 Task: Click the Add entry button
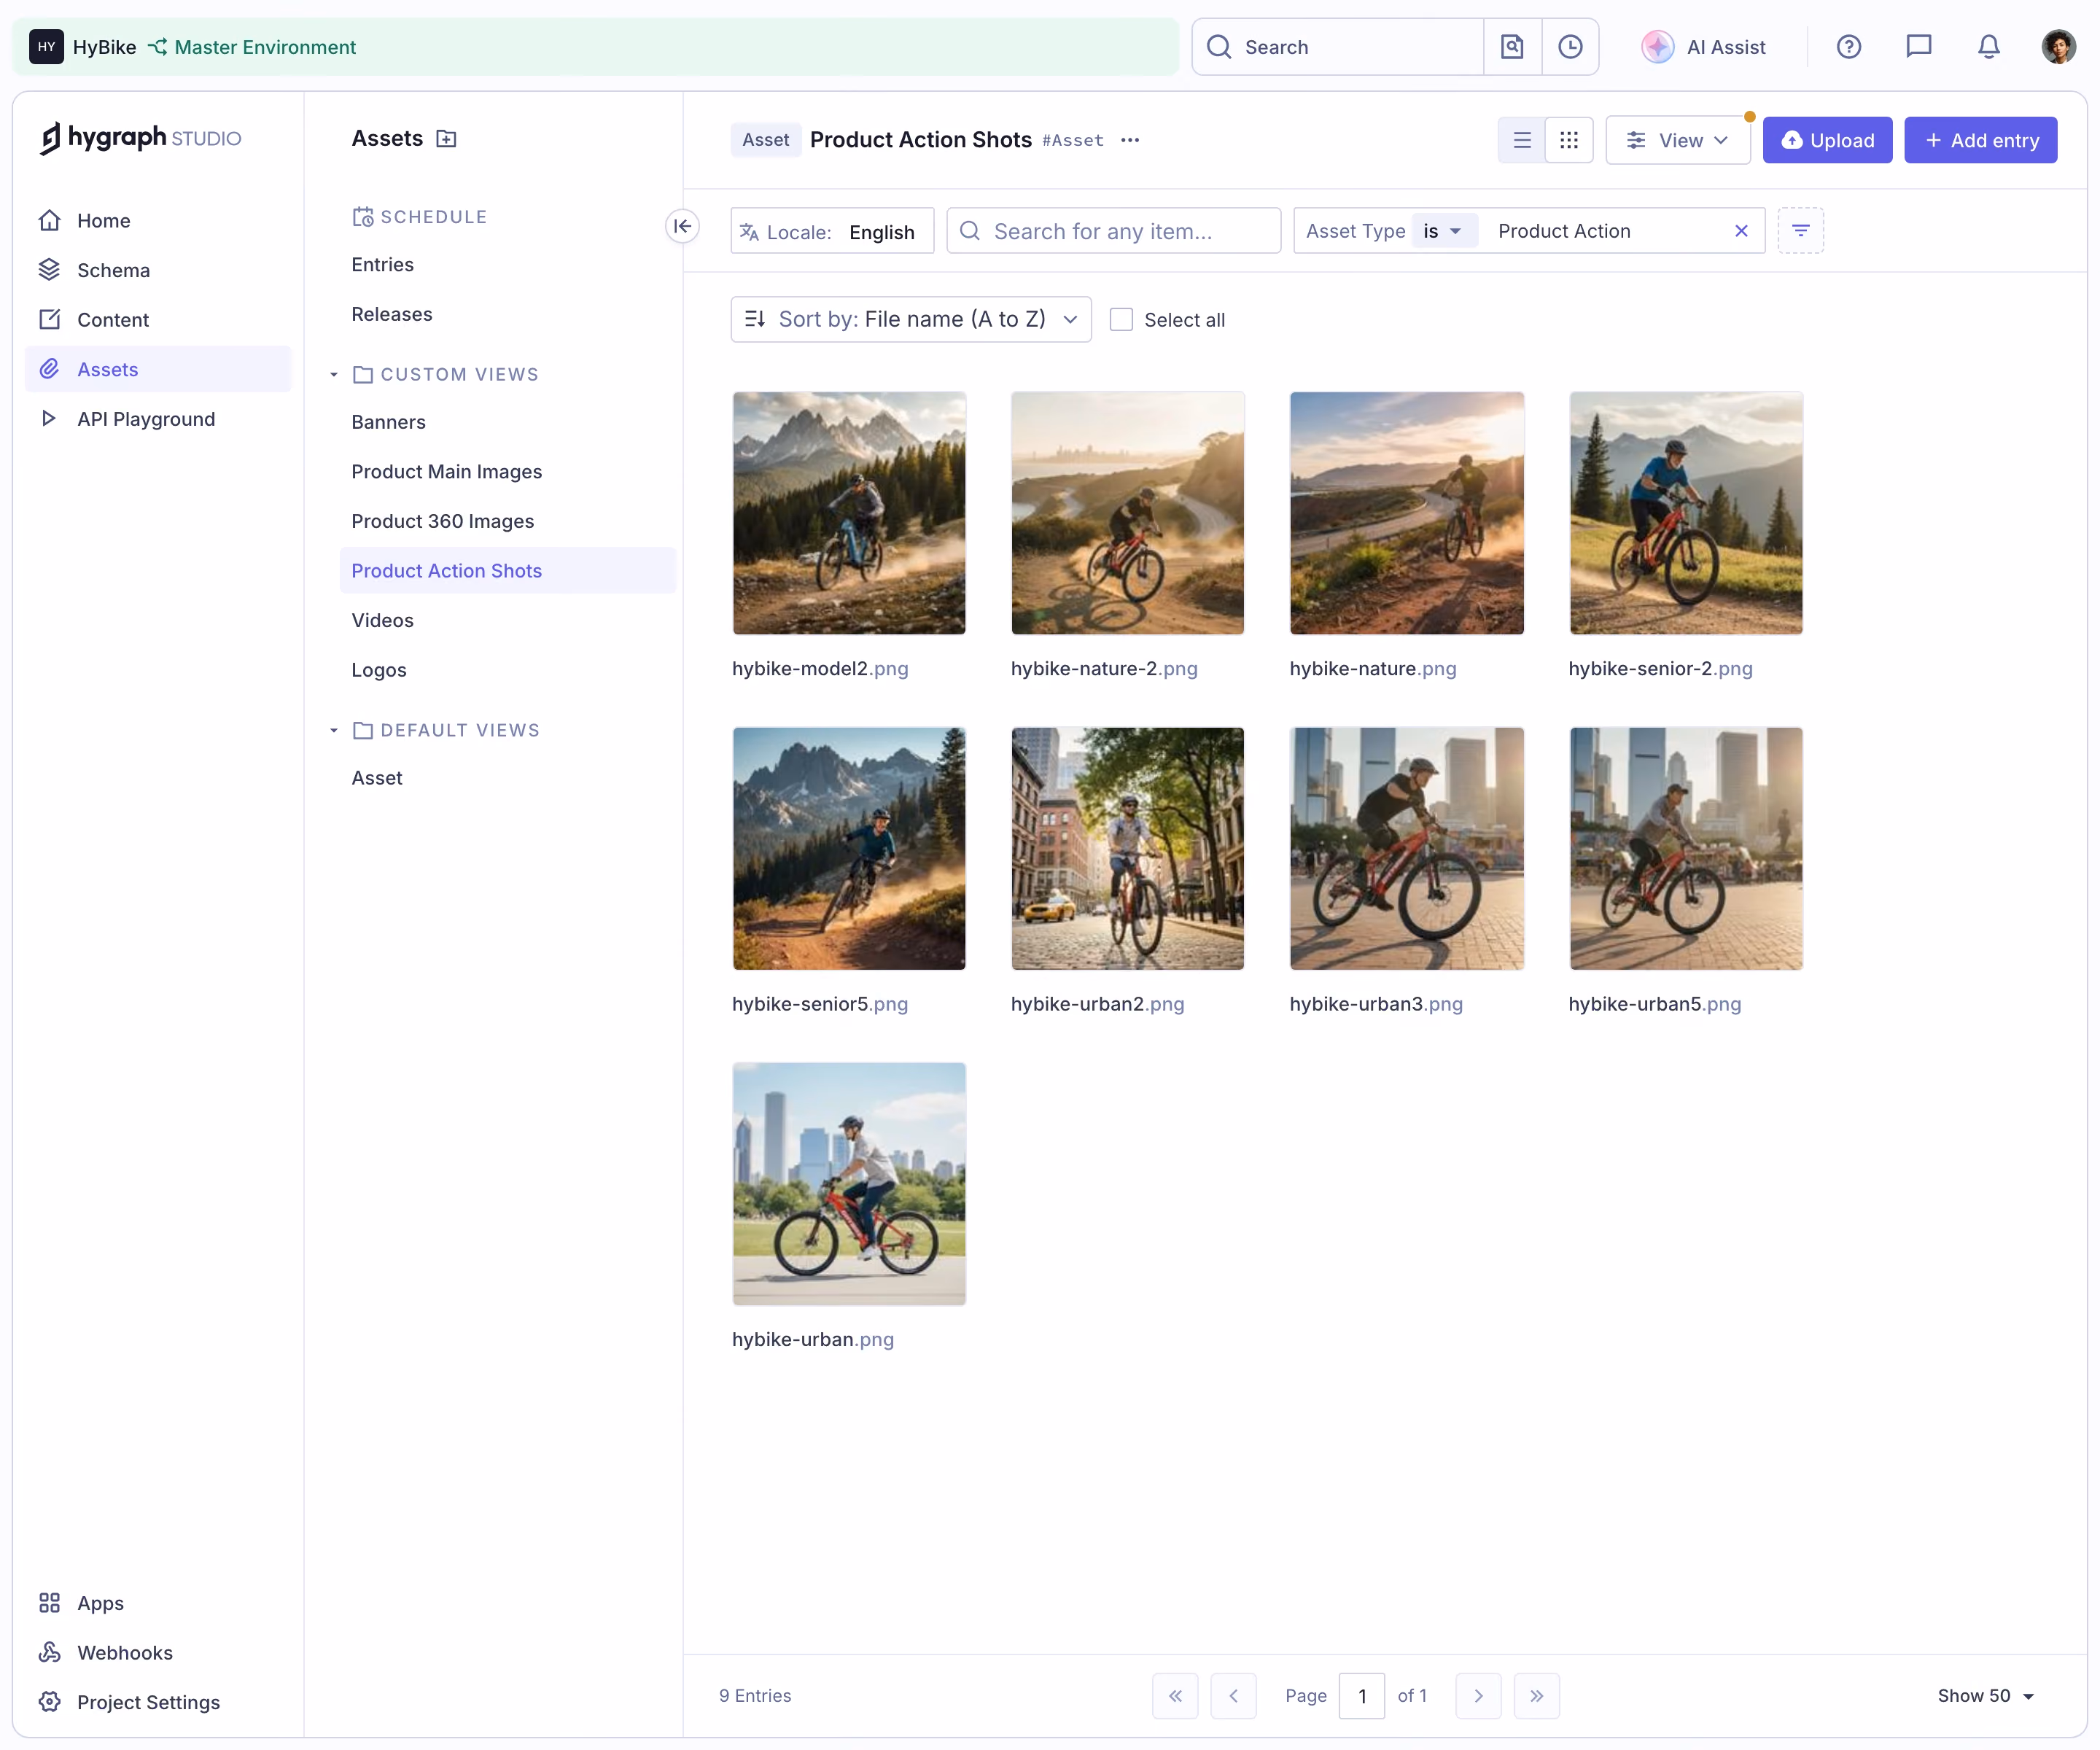(x=1980, y=140)
